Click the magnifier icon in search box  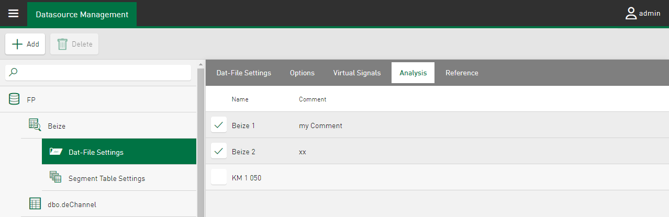click(14, 73)
